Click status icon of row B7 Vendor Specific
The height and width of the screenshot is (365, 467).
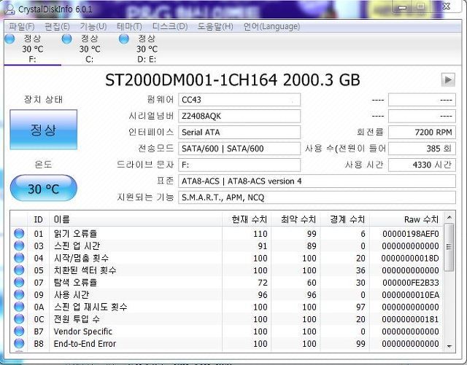click(x=19, y=331)
